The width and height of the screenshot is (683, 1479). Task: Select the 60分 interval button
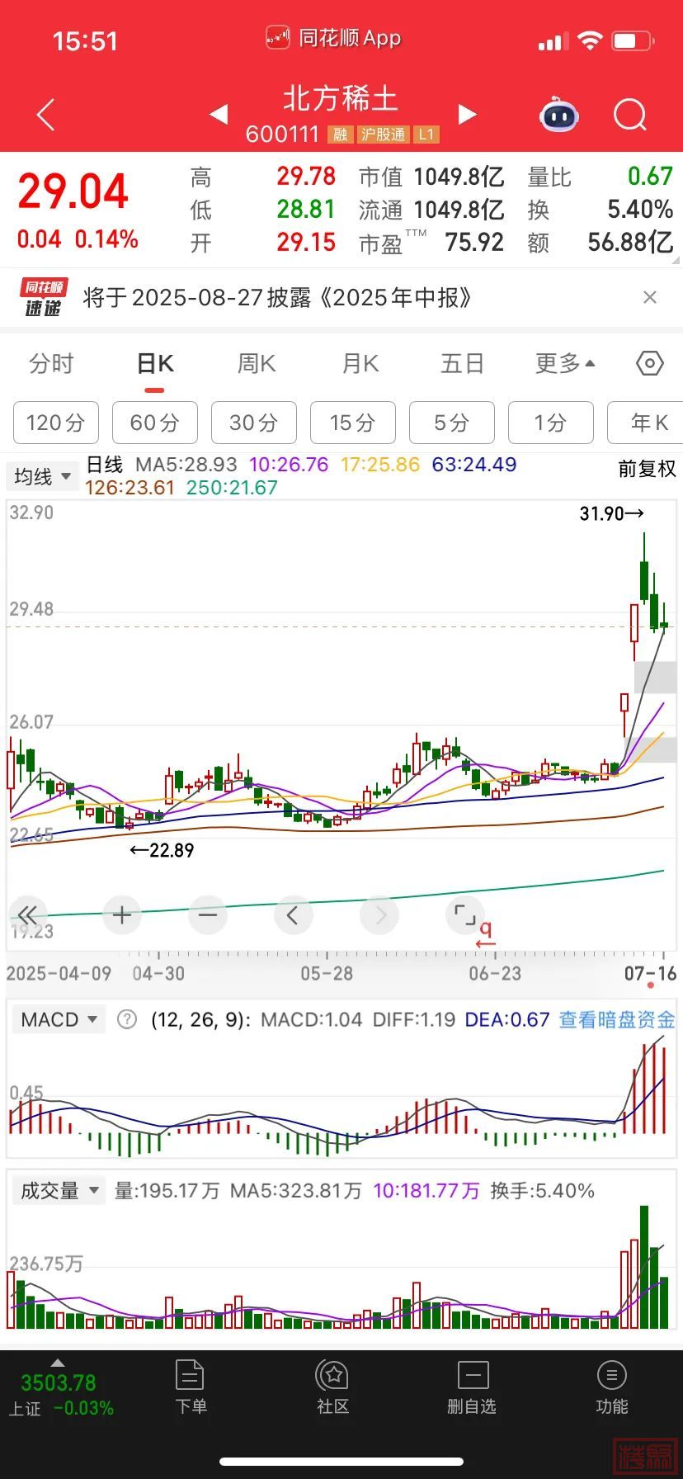click(154, 423)
